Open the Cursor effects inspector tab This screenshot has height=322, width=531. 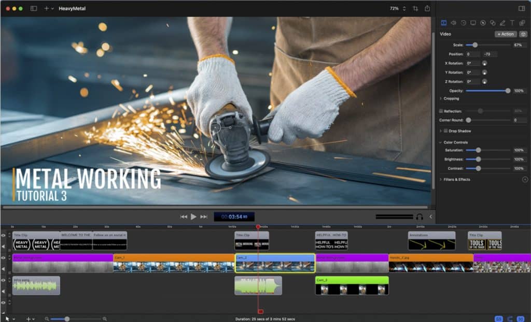coord(483,23)
